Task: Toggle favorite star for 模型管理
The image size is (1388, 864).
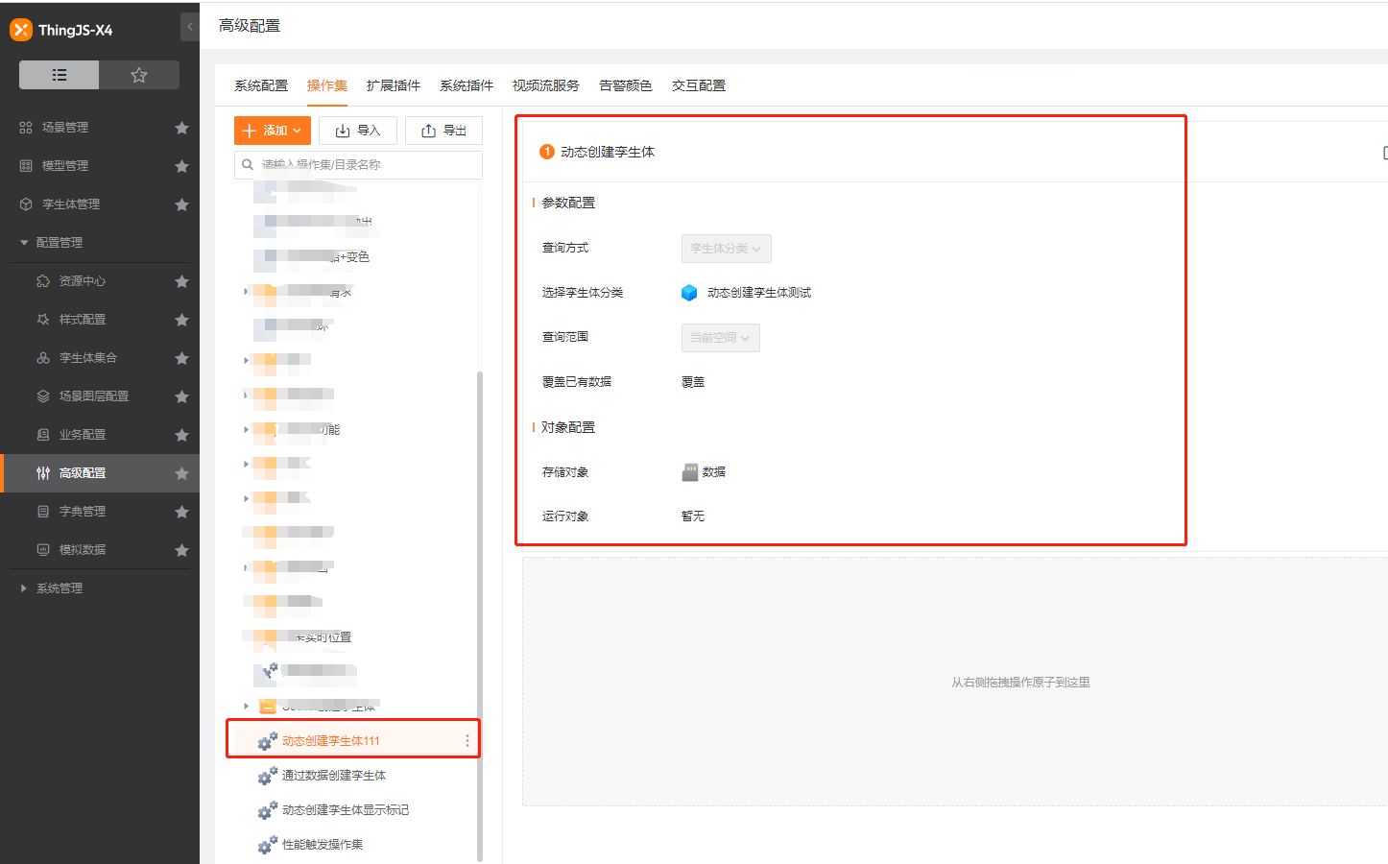Action: coord(181,166)
